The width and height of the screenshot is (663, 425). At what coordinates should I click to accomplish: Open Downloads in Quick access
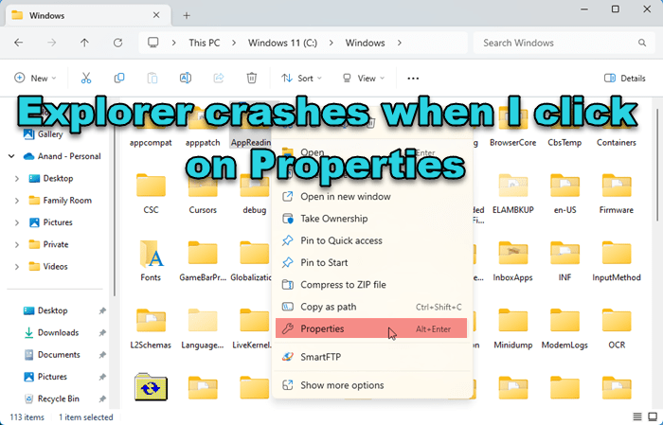click(51, 332)
